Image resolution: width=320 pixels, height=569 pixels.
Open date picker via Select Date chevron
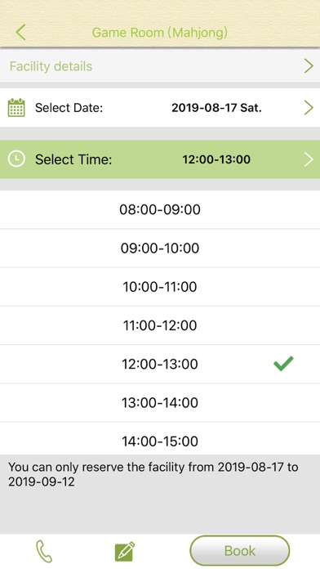(309, 108)
